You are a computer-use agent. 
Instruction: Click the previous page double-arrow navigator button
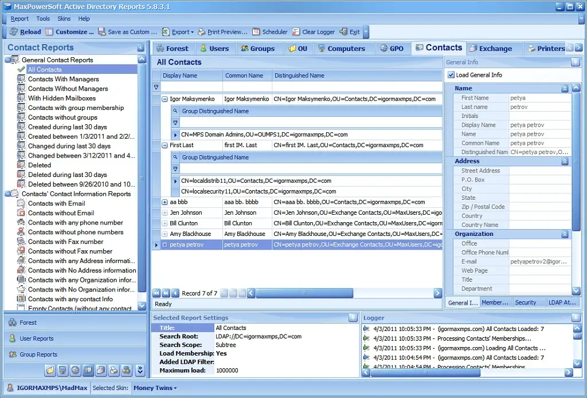coord(166,293)
